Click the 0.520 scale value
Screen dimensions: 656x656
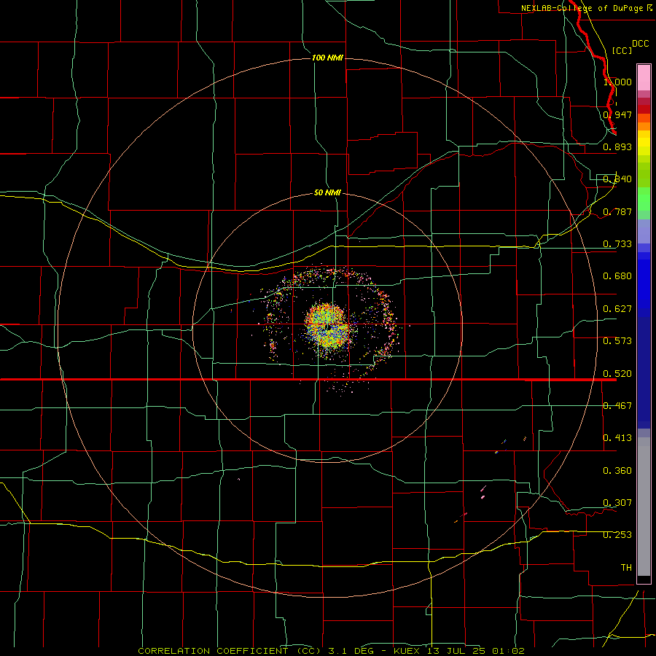617,374
